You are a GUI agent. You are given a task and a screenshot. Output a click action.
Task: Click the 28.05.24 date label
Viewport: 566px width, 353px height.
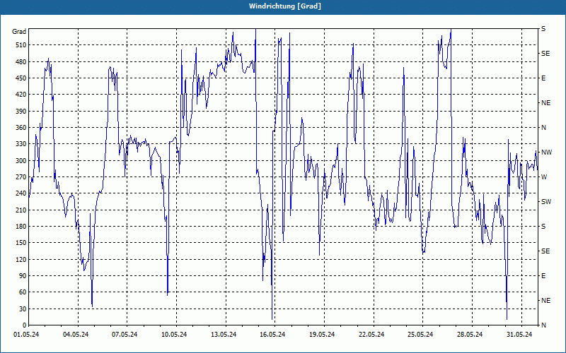tap(470, 335)
